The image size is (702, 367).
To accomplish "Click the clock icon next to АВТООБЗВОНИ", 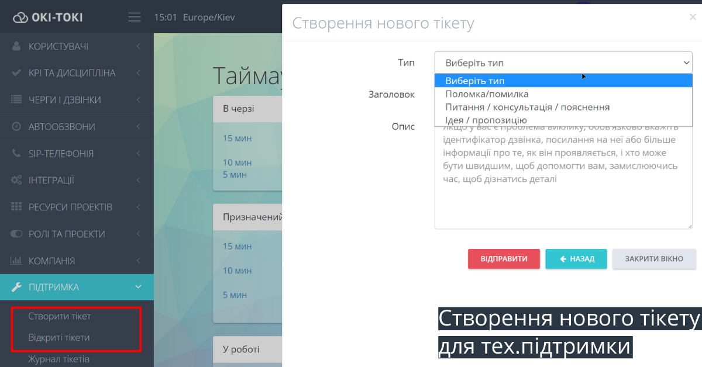I will [15, 126].
